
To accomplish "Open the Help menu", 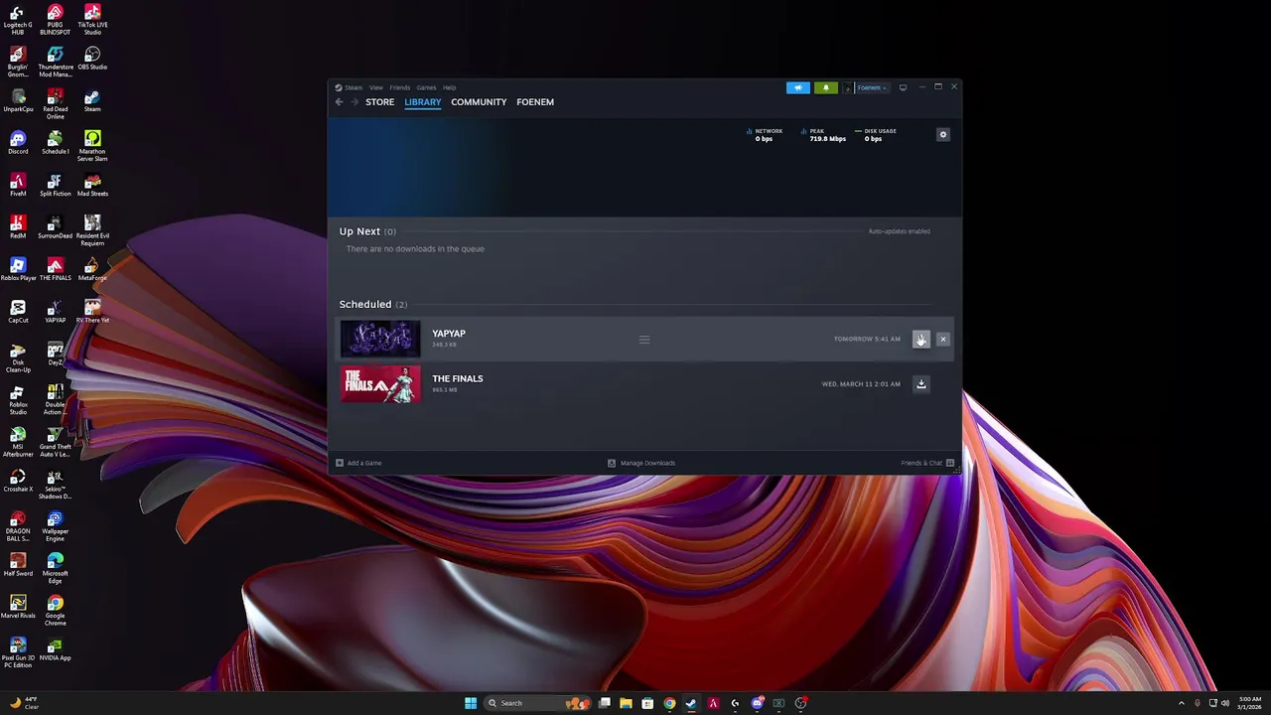I will tap(449, 87).
